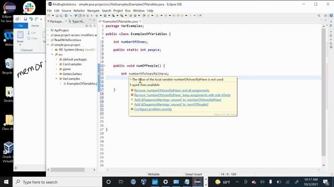Collapse the VarExamples package node

(x=57, y=79)
